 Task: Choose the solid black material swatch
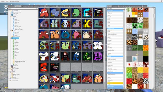pyautogui.click(x=146, y=59)
